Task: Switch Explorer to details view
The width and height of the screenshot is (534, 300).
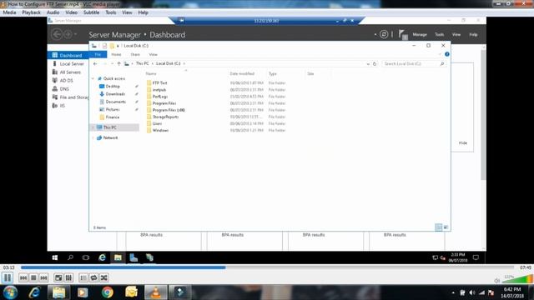Action: 438,227
